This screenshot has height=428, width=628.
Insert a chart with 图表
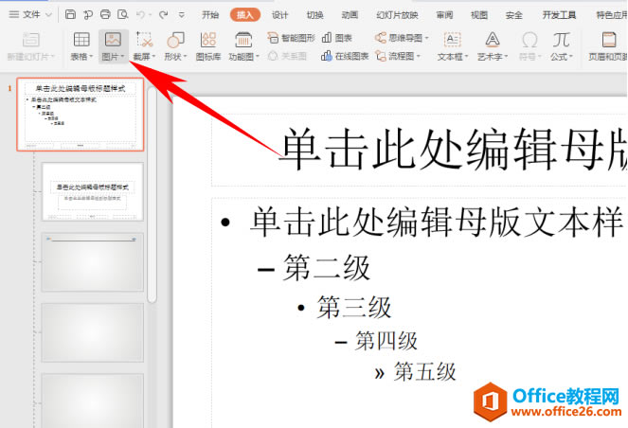coord(337,38)
